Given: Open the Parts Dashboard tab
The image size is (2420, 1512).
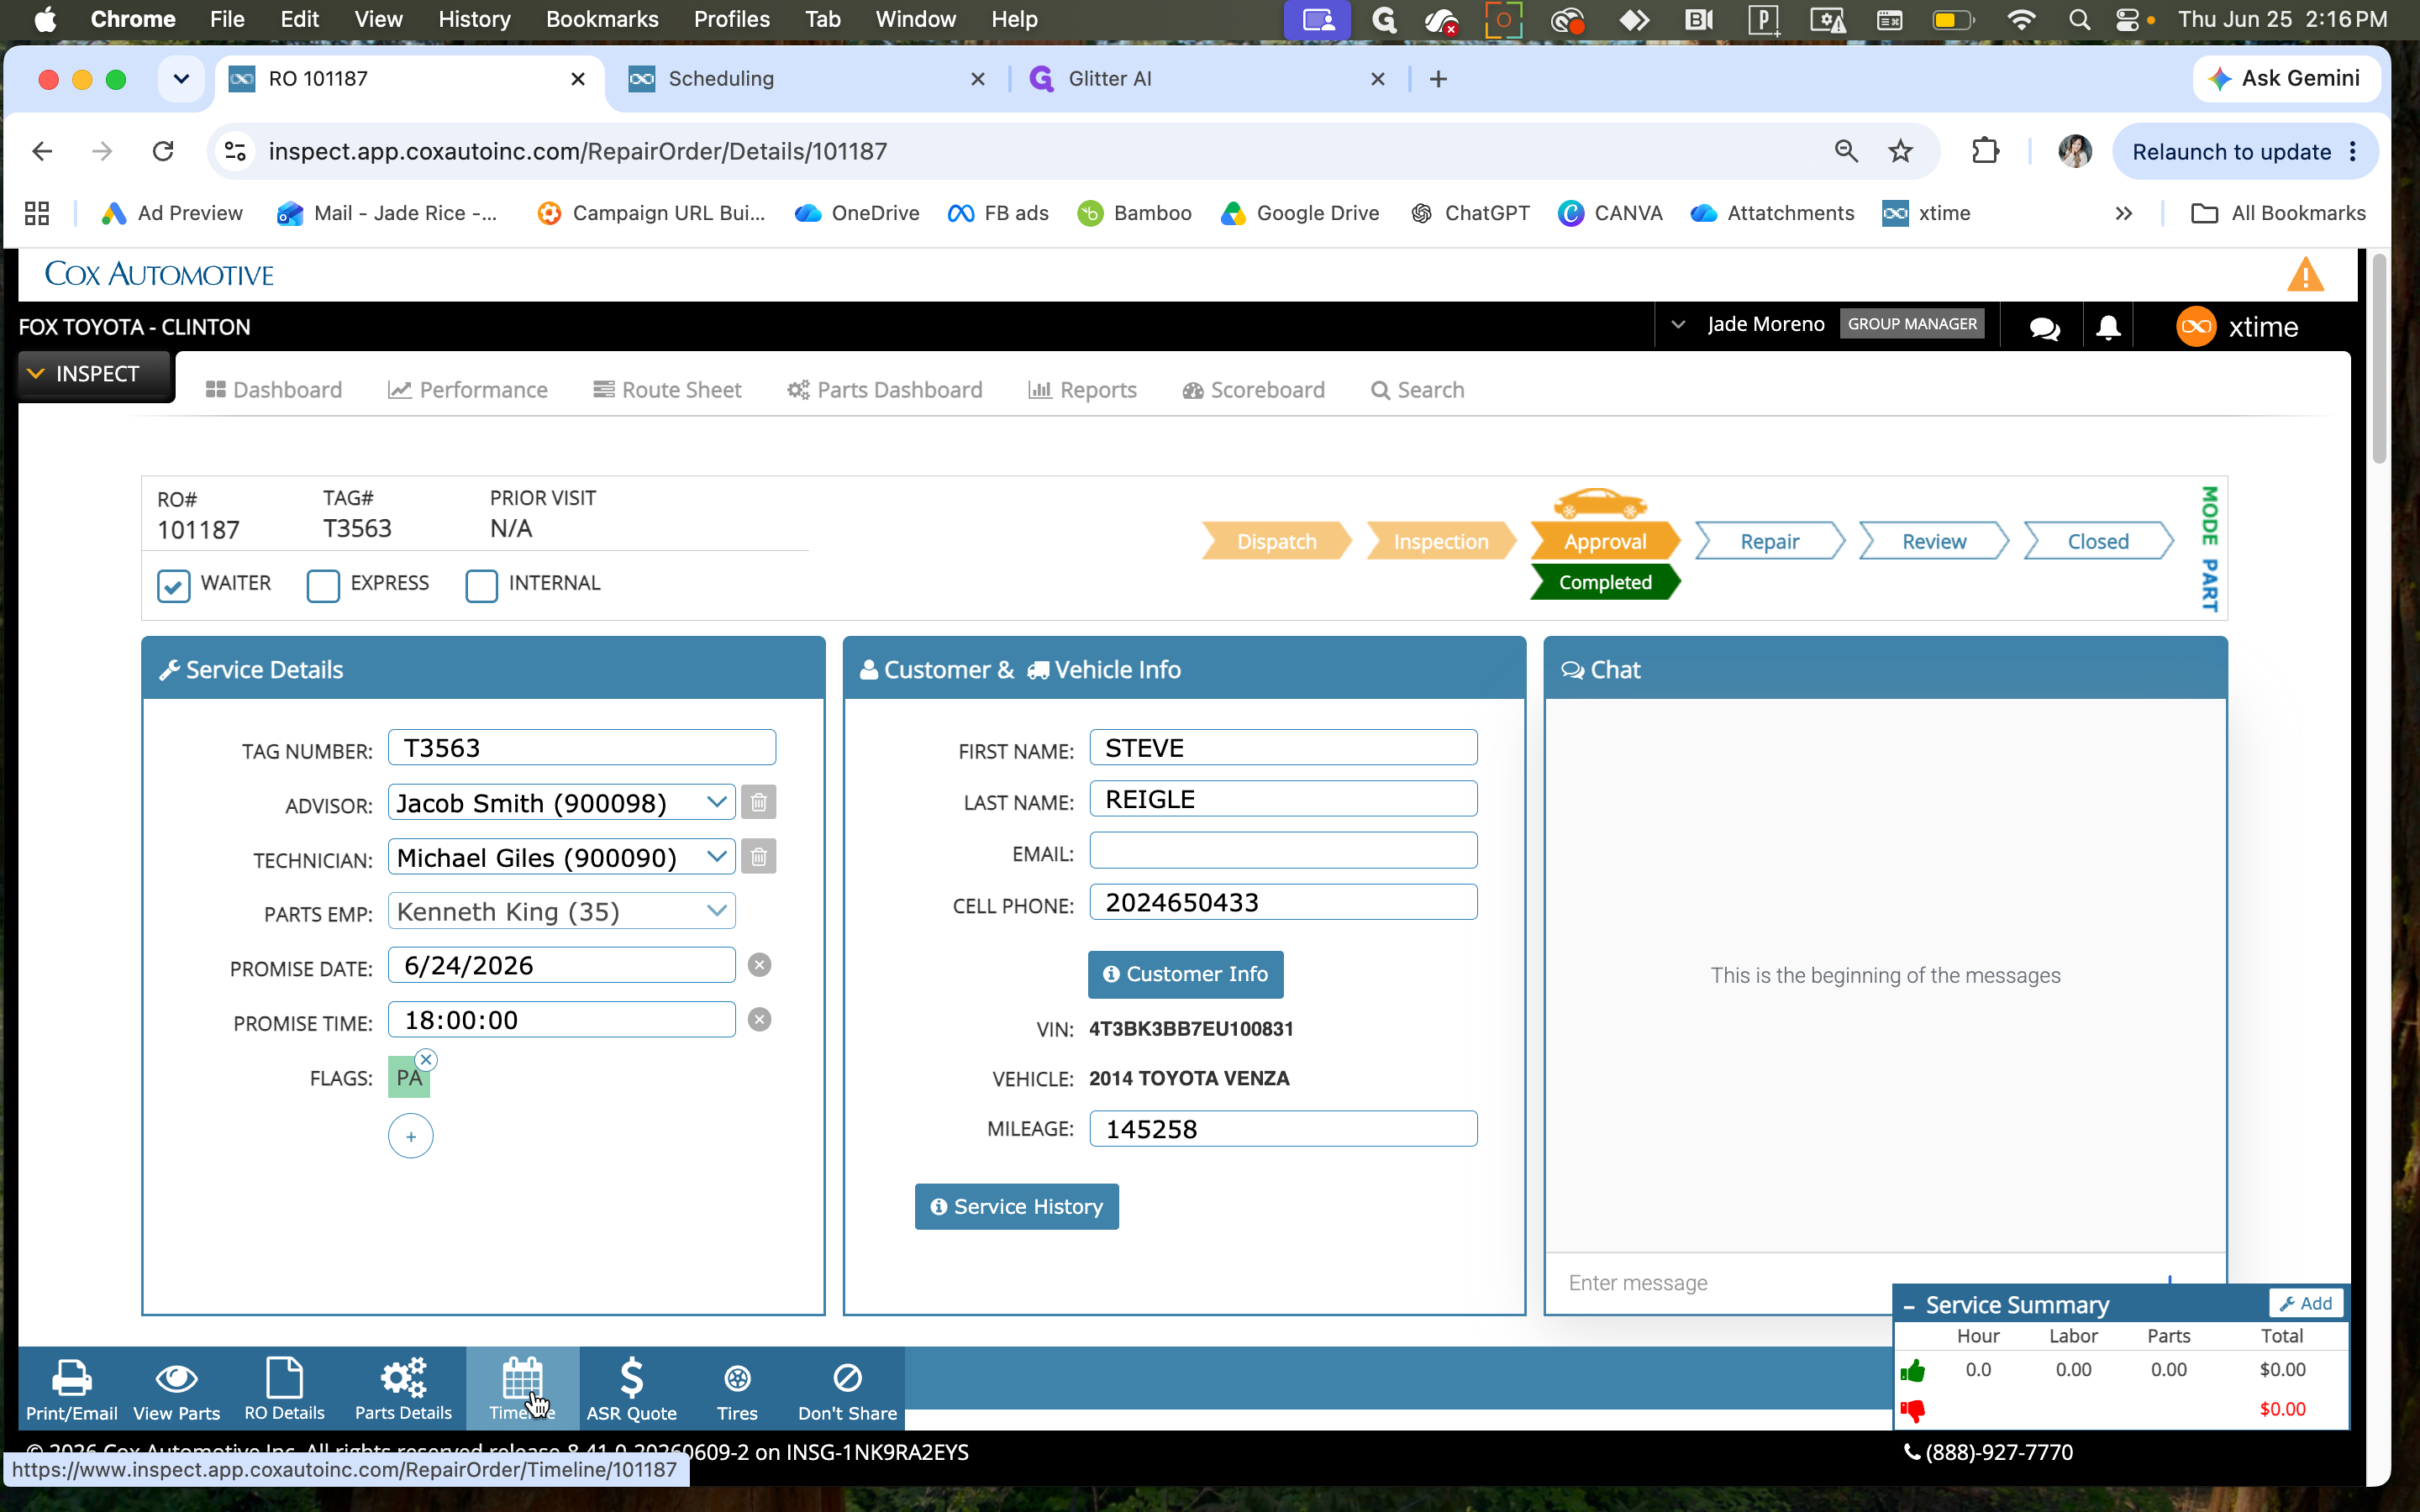Looking at the screenshot, I should [x=885, y=390].
